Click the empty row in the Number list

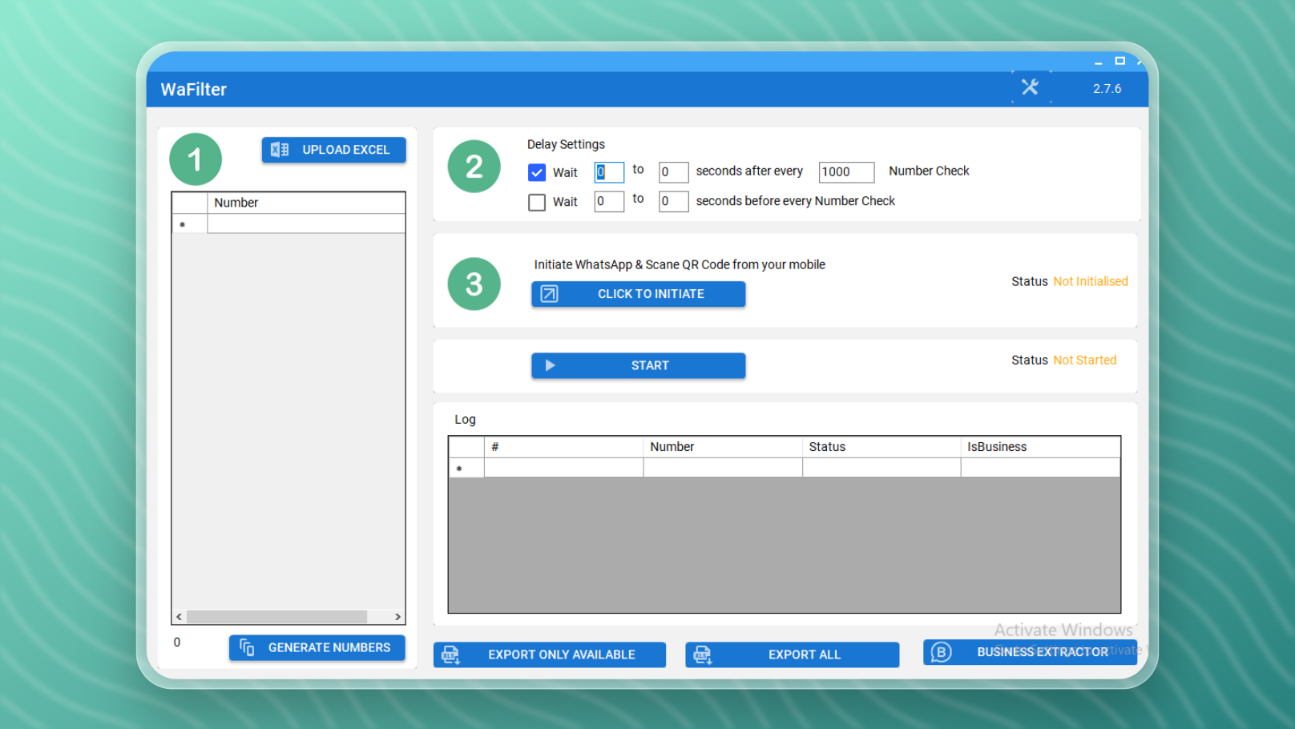pos(305,224)
